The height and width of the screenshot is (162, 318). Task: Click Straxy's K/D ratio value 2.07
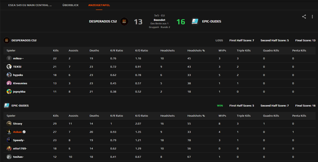point(138,124)
